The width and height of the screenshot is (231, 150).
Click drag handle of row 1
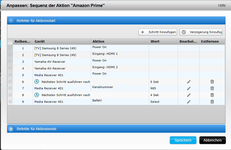point(10,48)
